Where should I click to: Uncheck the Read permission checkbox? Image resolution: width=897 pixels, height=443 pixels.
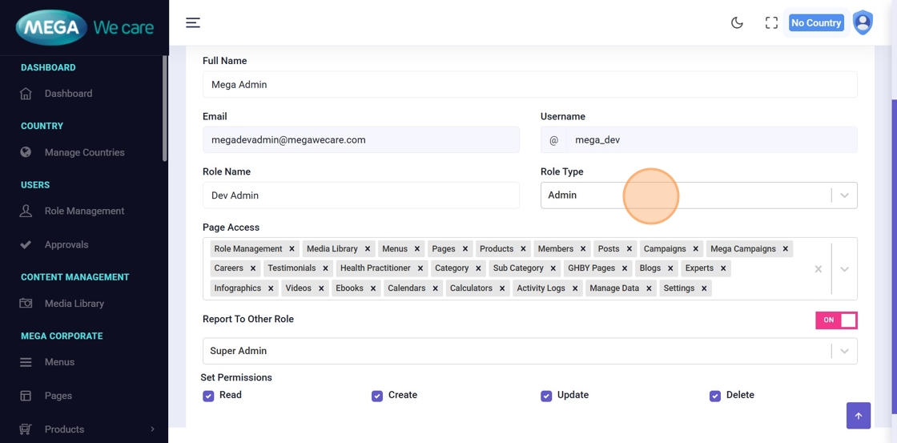208,396
